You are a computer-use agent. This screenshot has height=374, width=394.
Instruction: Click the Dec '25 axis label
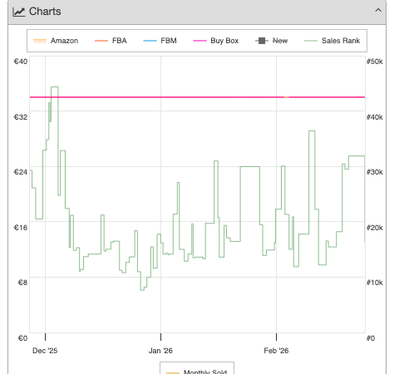[45, 351]
